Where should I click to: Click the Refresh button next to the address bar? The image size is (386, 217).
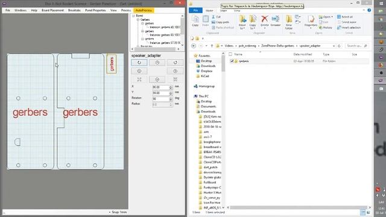click(339, 46)
